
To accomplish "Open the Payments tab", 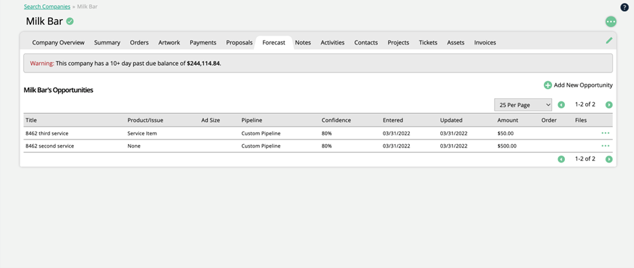I will click(x=203, y=43).
